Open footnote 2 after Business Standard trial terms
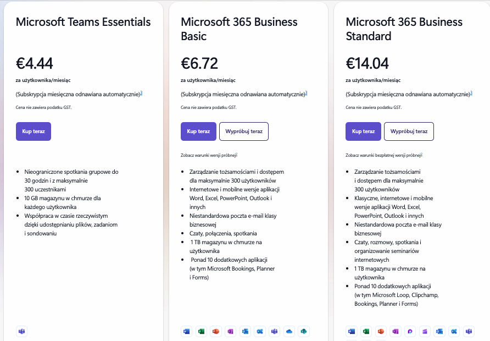 click(x=421, y=154)
